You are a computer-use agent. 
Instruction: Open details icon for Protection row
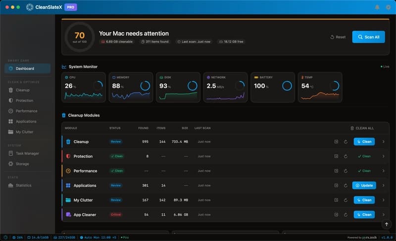click(336, 156)
